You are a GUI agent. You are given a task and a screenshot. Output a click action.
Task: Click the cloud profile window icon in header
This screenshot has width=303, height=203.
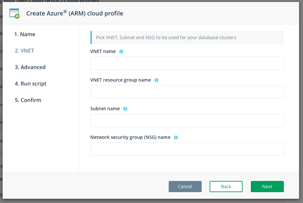[x=15, y=13]
